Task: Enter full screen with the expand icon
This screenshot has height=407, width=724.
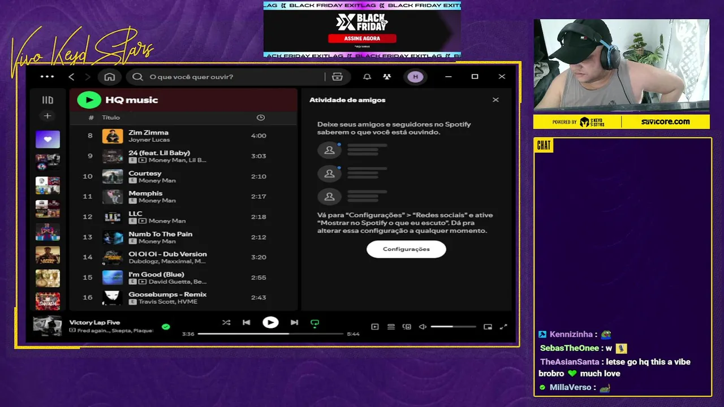Action: (503, 327)
